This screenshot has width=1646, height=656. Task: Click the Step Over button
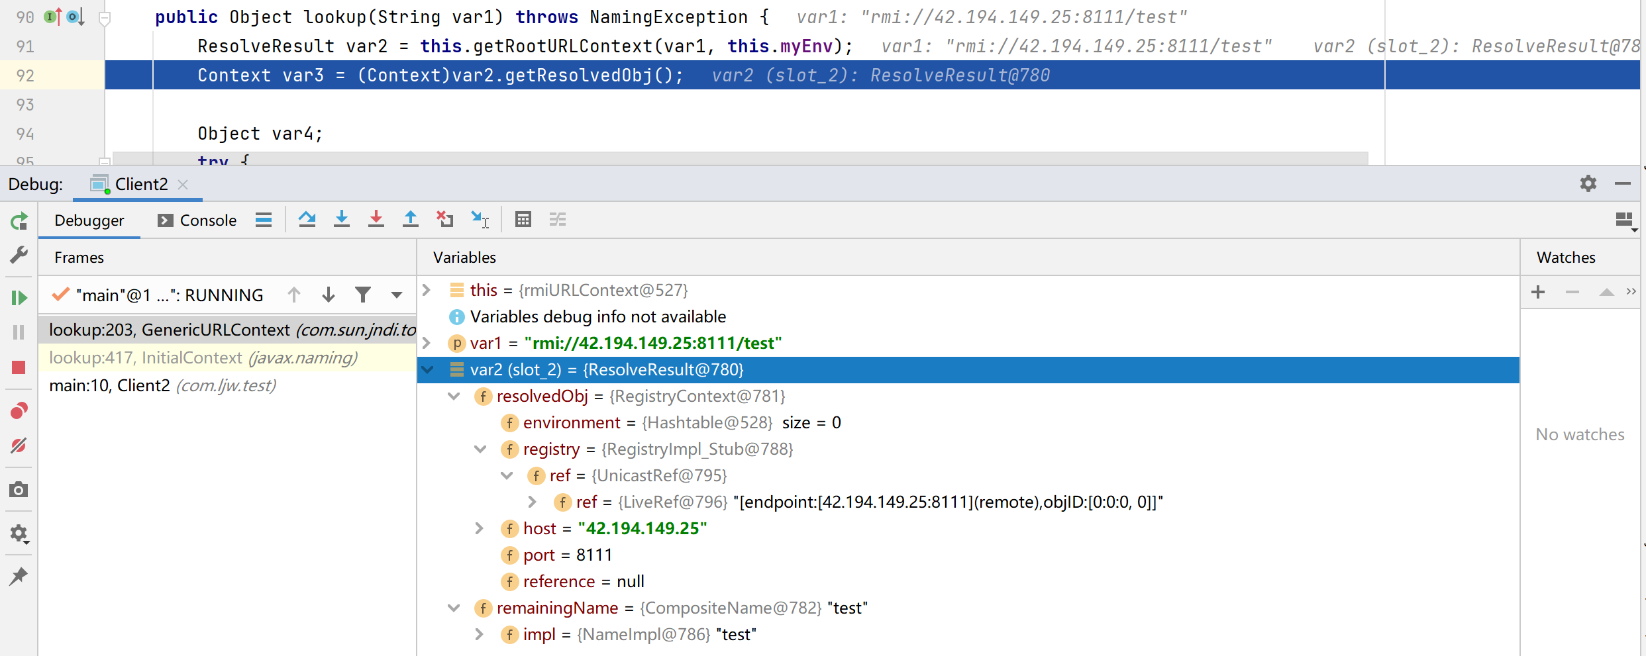pos(307,219)
